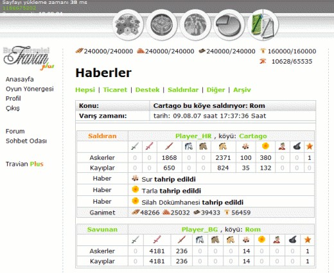Switch to the Saldırılar reports tab
This screenshot has height=273, width=334.
point(183,90)
